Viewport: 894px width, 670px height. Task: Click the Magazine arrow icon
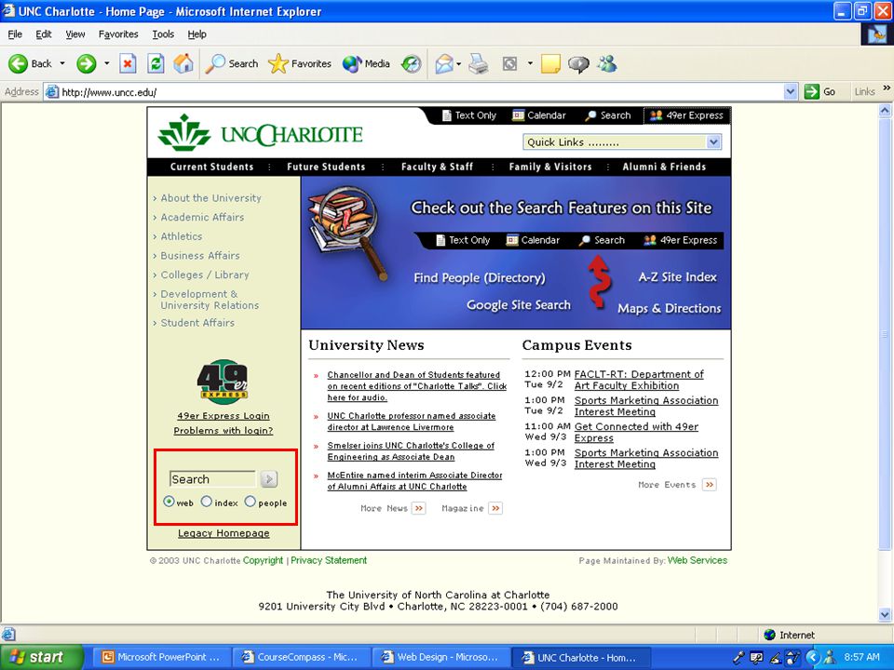[x=495, y=508]
